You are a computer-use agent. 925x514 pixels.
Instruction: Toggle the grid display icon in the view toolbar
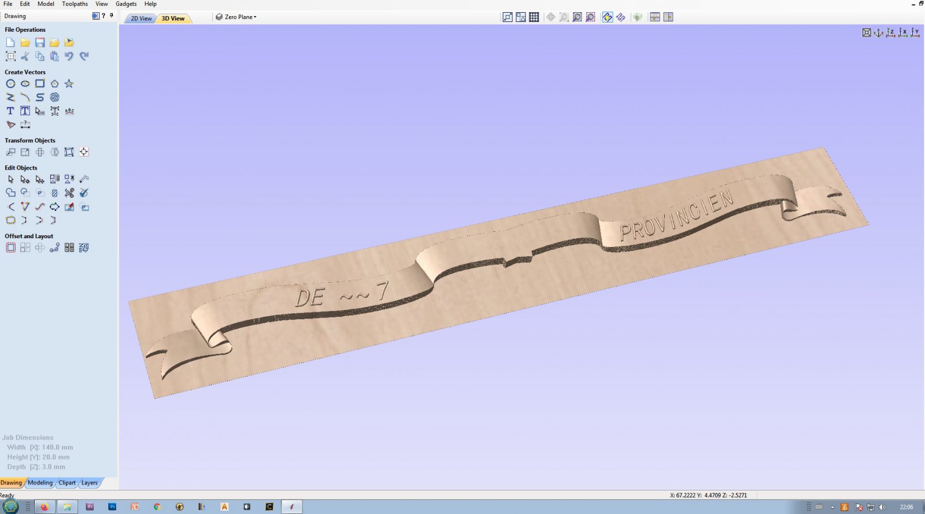pos(534,17)
